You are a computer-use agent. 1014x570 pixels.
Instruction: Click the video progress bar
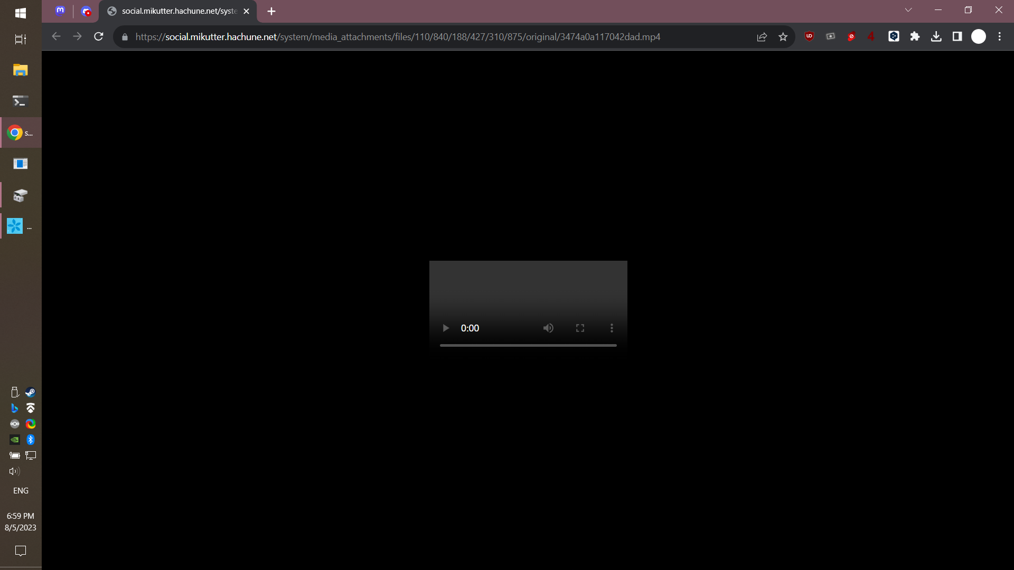(528, 345)
